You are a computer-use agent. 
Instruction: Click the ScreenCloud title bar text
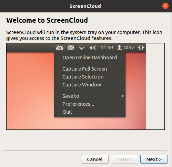[85, 6]
